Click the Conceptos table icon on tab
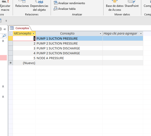 click(x=12, y=28)
